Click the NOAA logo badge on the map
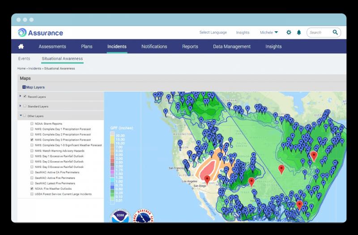Image resolution: width=358 pixels, height=235 pixels. pyautogui.click(x=120, y=216)
